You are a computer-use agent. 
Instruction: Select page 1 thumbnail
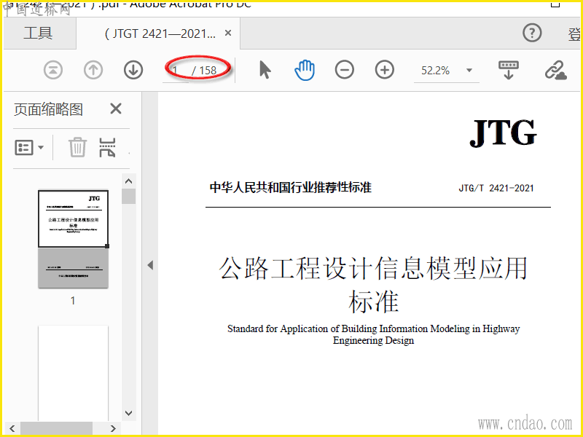(74, 239)
